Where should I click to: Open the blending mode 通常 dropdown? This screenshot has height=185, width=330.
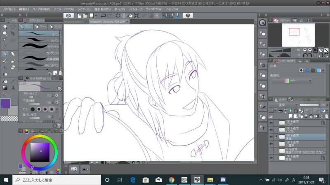pos(283,105)
